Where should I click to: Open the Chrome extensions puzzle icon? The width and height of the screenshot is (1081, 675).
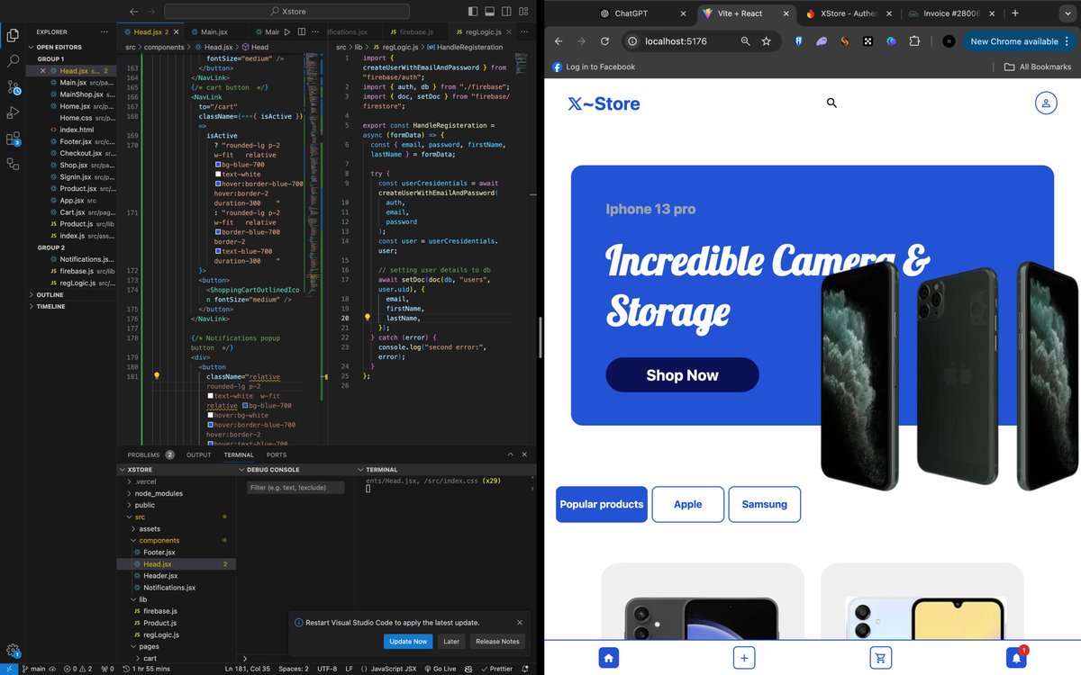(914, 41)
